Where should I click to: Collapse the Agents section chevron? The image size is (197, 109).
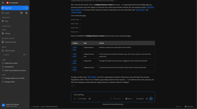pyautogui.click(x=3, y=55)
